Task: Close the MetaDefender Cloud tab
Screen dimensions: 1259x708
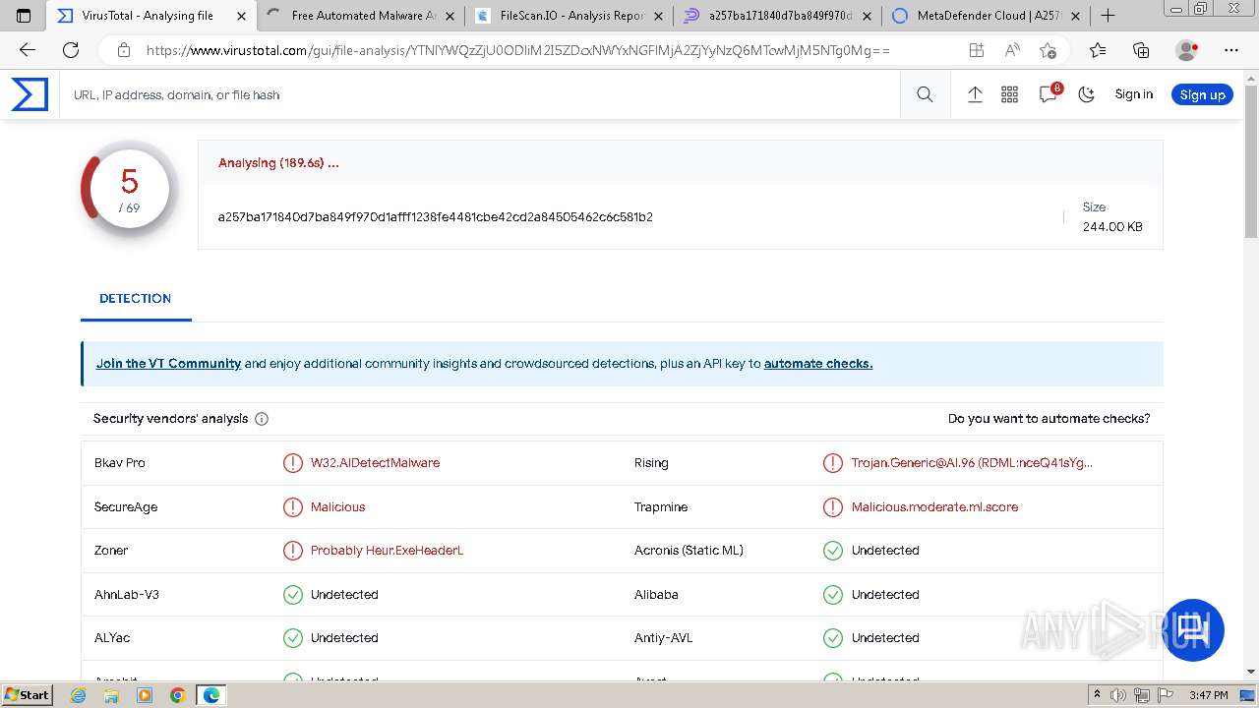Action: point(1075,16)
